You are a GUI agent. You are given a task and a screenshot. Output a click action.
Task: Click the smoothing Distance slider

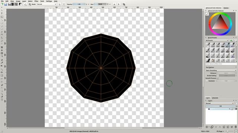click(x=226, y=73)
